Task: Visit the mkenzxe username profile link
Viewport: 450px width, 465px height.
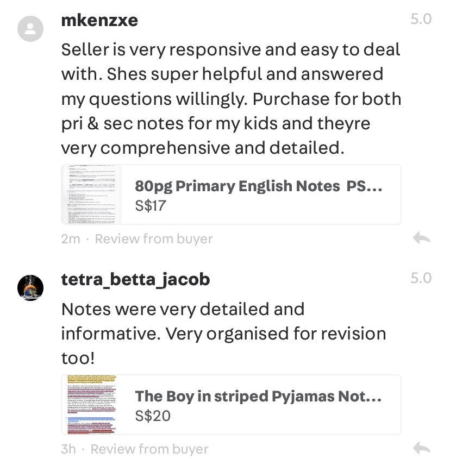Action: [x=99, y=21]
